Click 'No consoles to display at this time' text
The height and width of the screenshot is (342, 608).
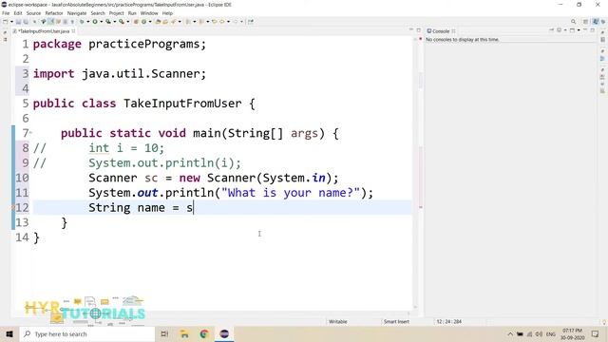point(463,40)
